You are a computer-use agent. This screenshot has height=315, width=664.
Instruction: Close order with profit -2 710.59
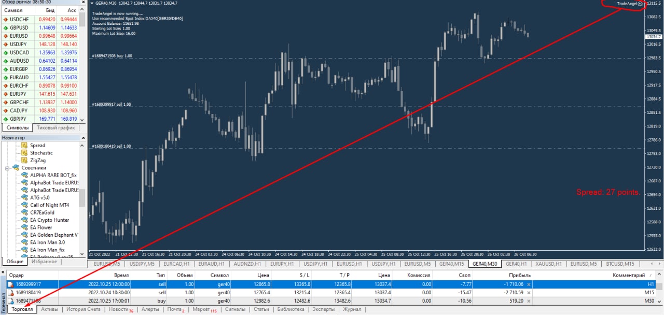click(529, 293)
